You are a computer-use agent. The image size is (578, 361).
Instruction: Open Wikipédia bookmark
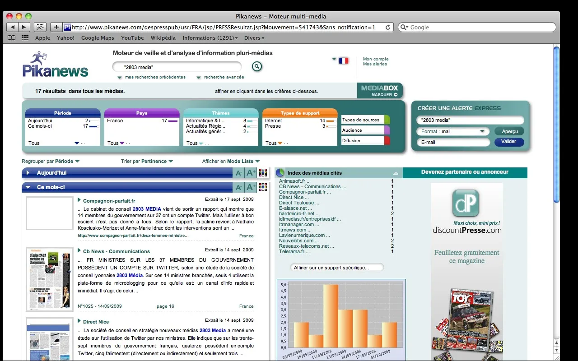click(163, 38)
